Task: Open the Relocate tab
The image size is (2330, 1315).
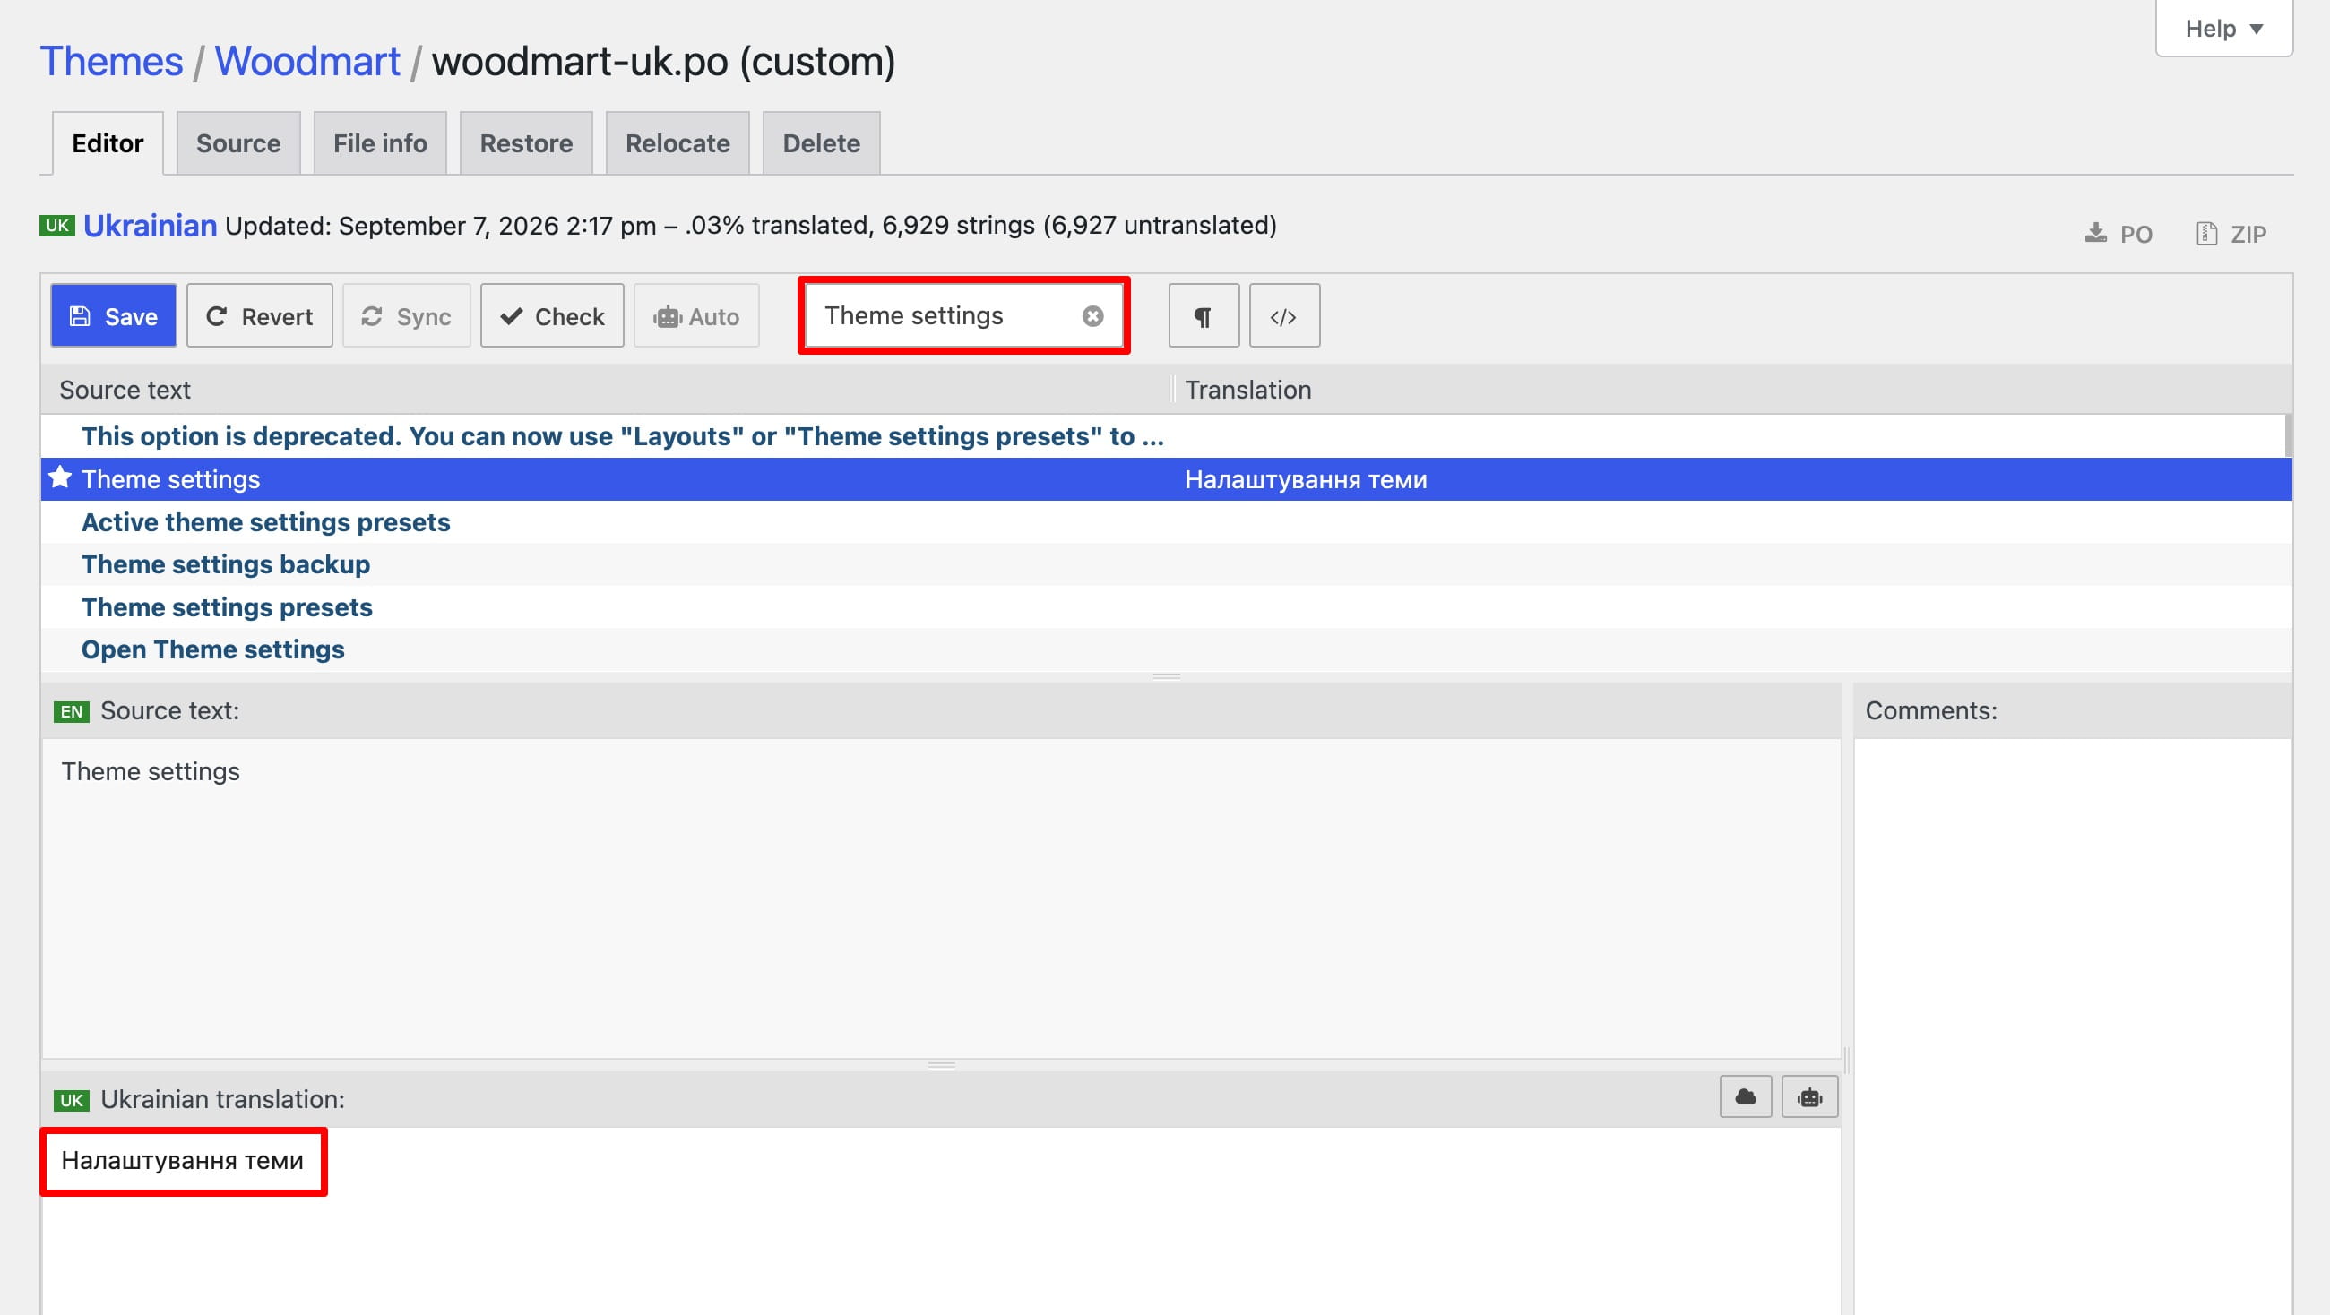Action: [x=677, y=143]
